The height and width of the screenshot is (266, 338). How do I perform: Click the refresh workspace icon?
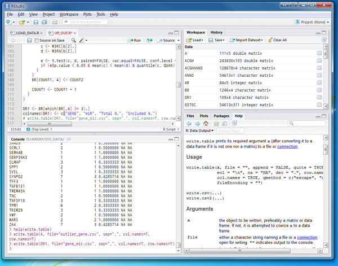(324, 40)
